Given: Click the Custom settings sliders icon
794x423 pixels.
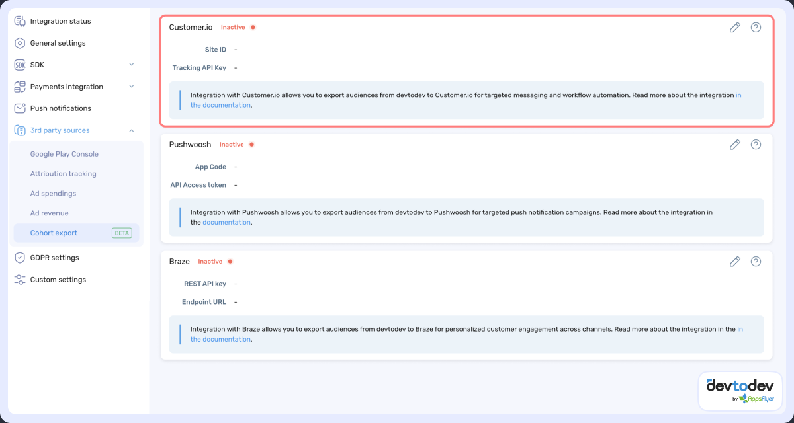Looking at the screenshot, I should pos(20,280).
